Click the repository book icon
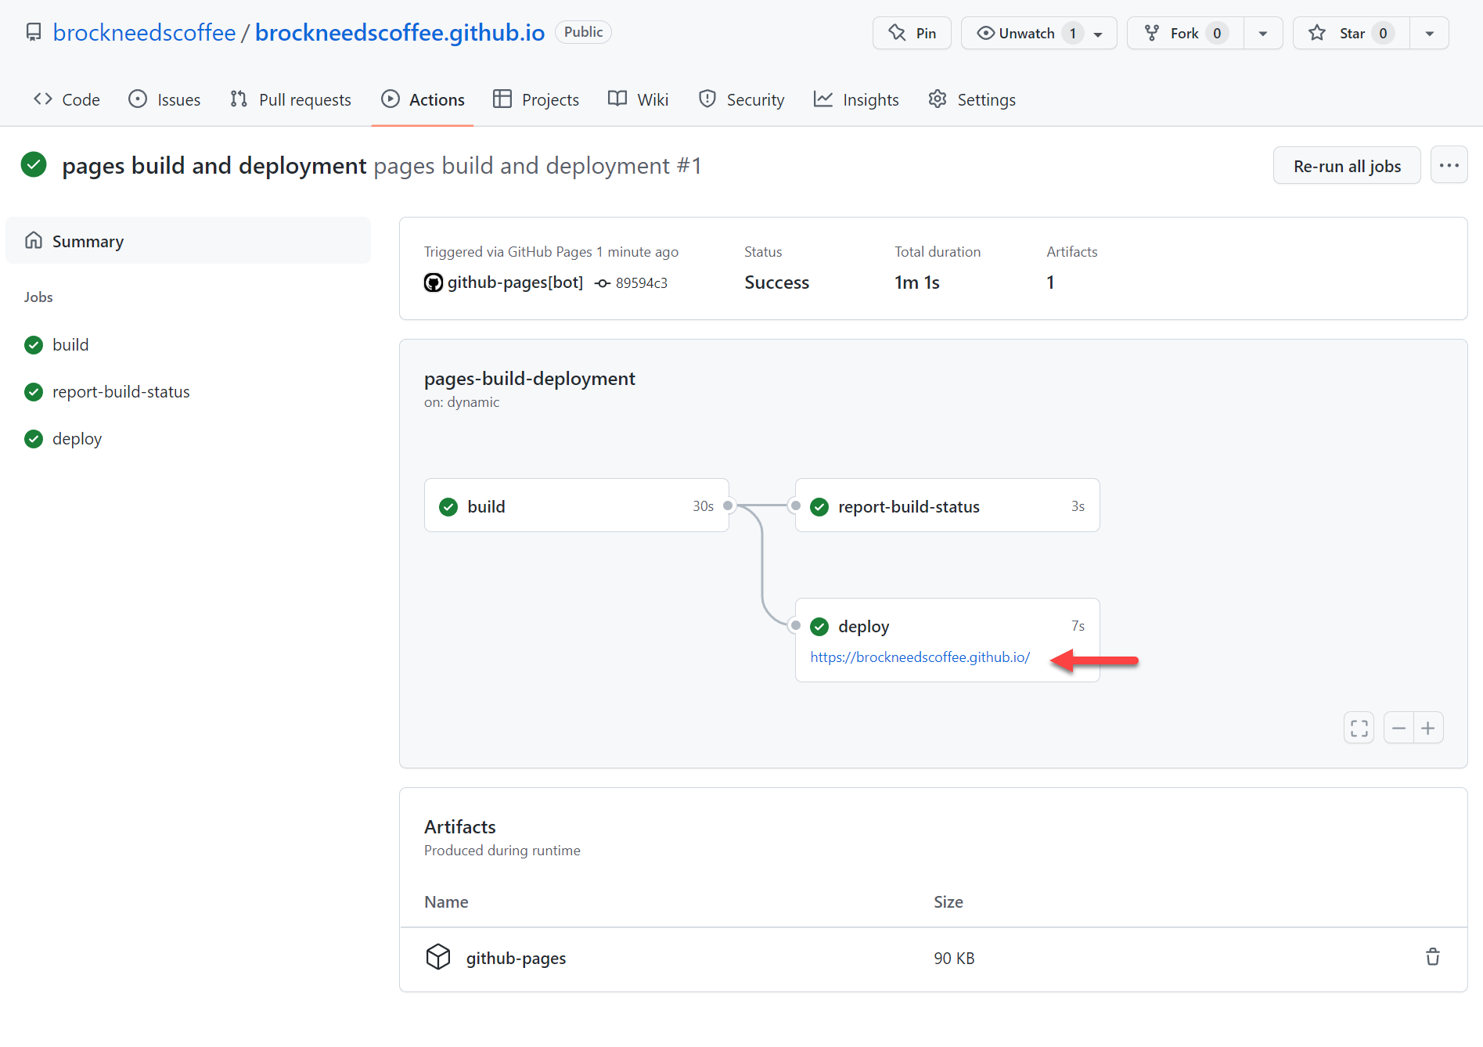Viewport: 1483px width, 1047px height. (x=34, y=32)
